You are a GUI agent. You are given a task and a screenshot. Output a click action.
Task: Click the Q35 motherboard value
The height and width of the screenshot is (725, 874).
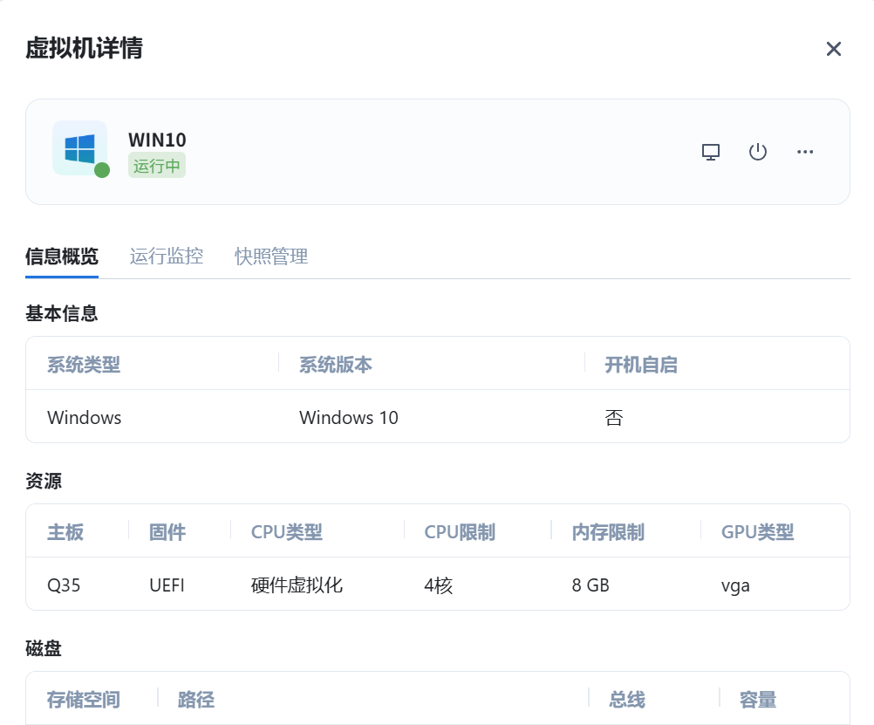64,585
